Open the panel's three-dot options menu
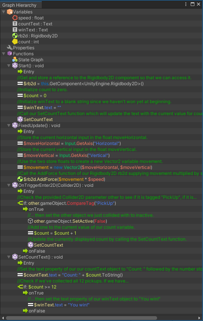 [186, 4]
